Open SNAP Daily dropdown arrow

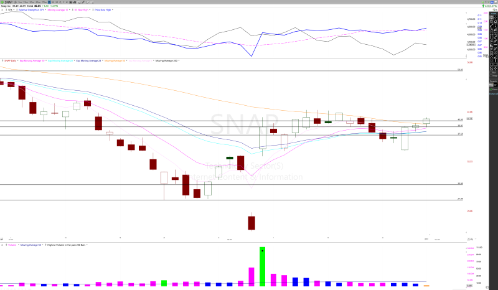(x=18, y=60)
